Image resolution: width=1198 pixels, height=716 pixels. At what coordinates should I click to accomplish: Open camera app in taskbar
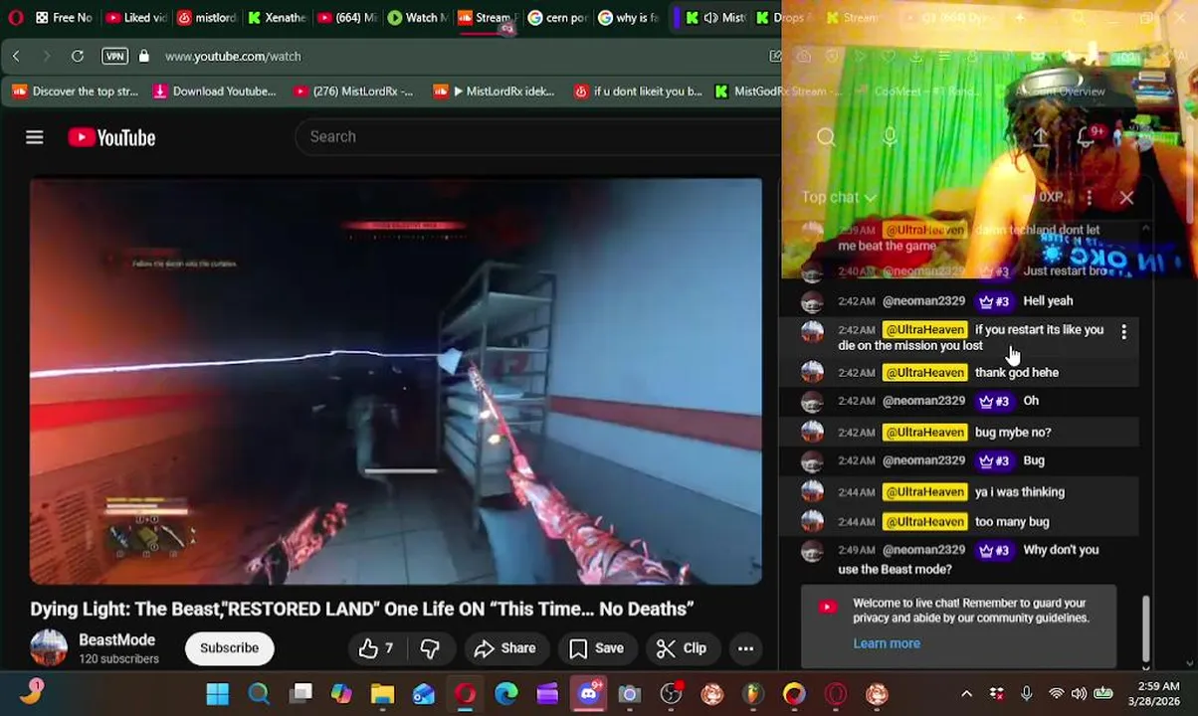[x=630, y=693]
